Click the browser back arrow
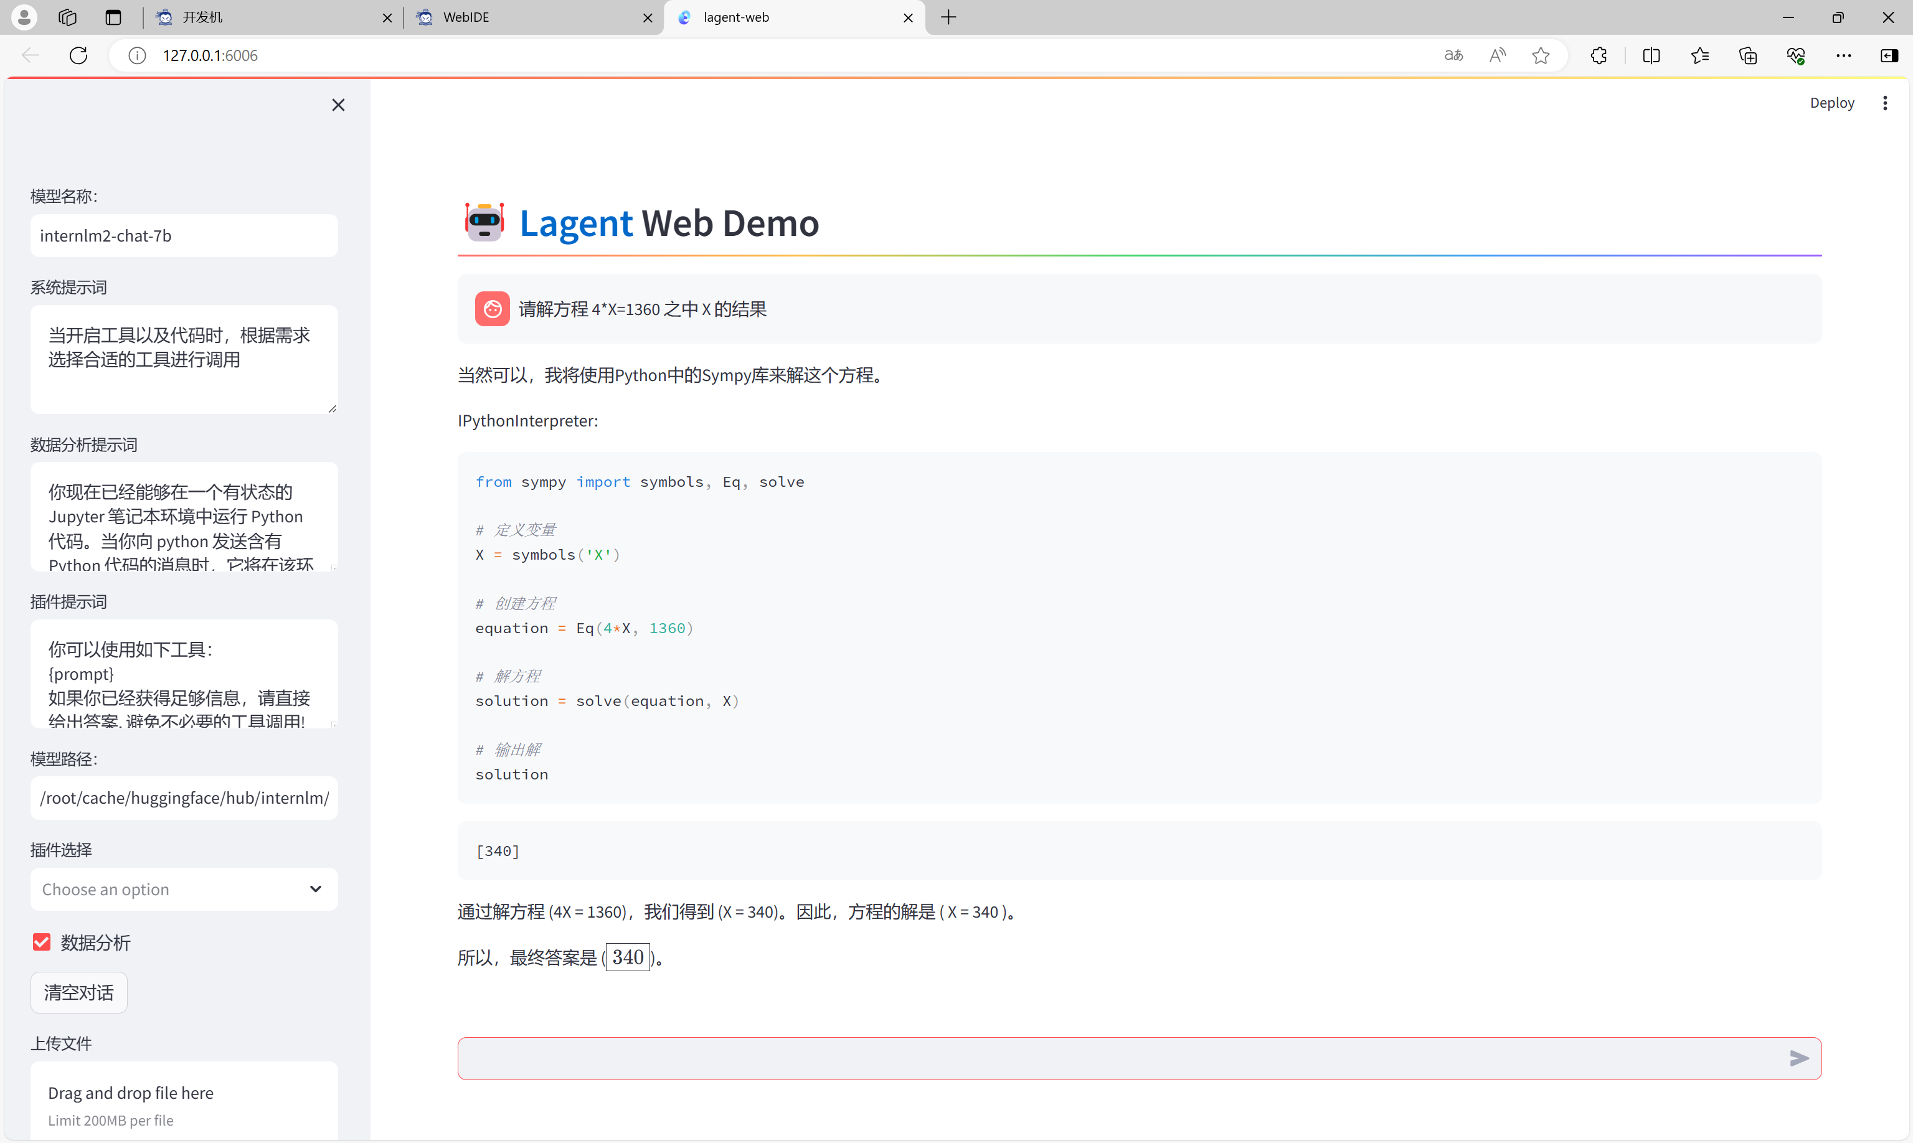Viewport: 1913px width, 1143px height. [x=31, y=55]
